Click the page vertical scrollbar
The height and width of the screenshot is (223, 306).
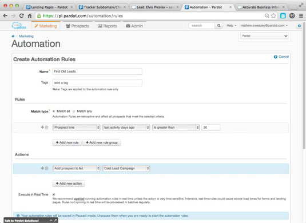click(x=304, y=86)
